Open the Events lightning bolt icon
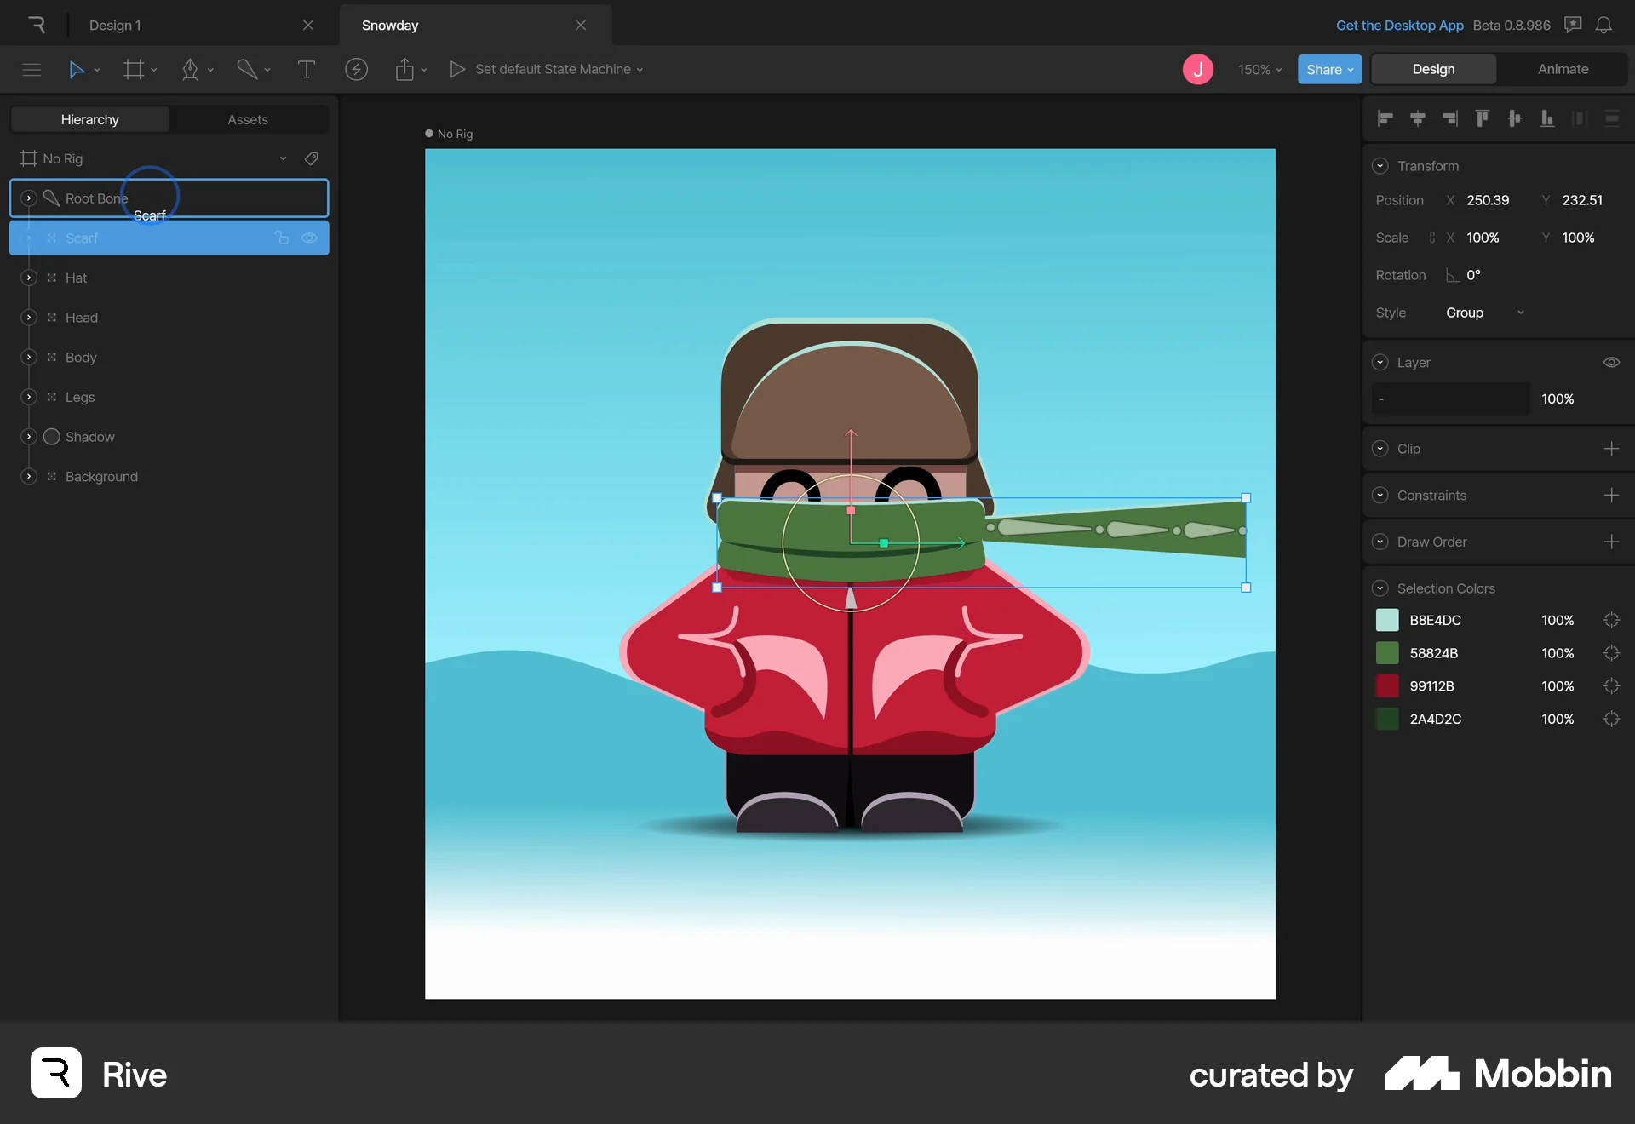 tap(356, 69)
